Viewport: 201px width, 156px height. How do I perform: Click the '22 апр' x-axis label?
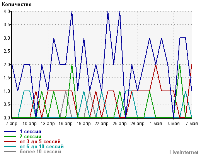pos(101,124)
